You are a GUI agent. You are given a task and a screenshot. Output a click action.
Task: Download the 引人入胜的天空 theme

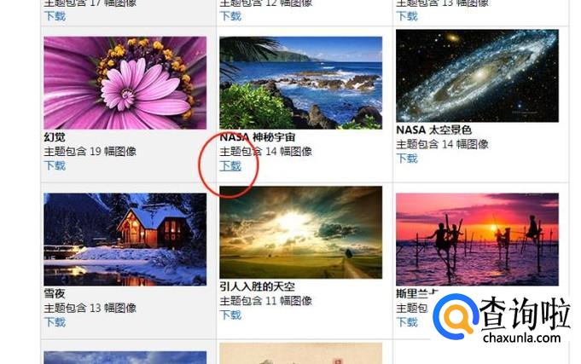[x=230, y=315]
